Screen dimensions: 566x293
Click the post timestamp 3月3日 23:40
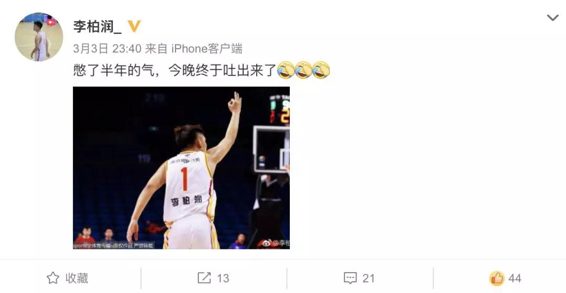click(x=107, y=48)
